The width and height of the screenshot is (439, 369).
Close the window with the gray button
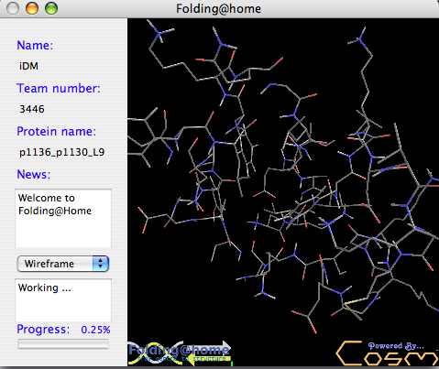pos(13,8)
